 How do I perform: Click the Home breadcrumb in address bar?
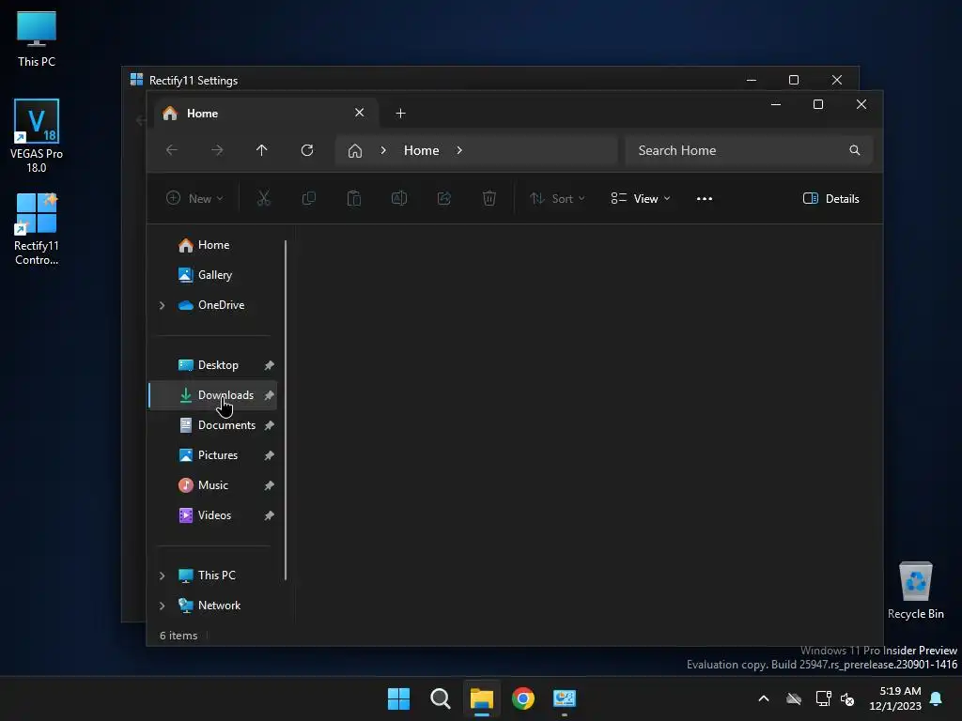[x=422, y=150]
